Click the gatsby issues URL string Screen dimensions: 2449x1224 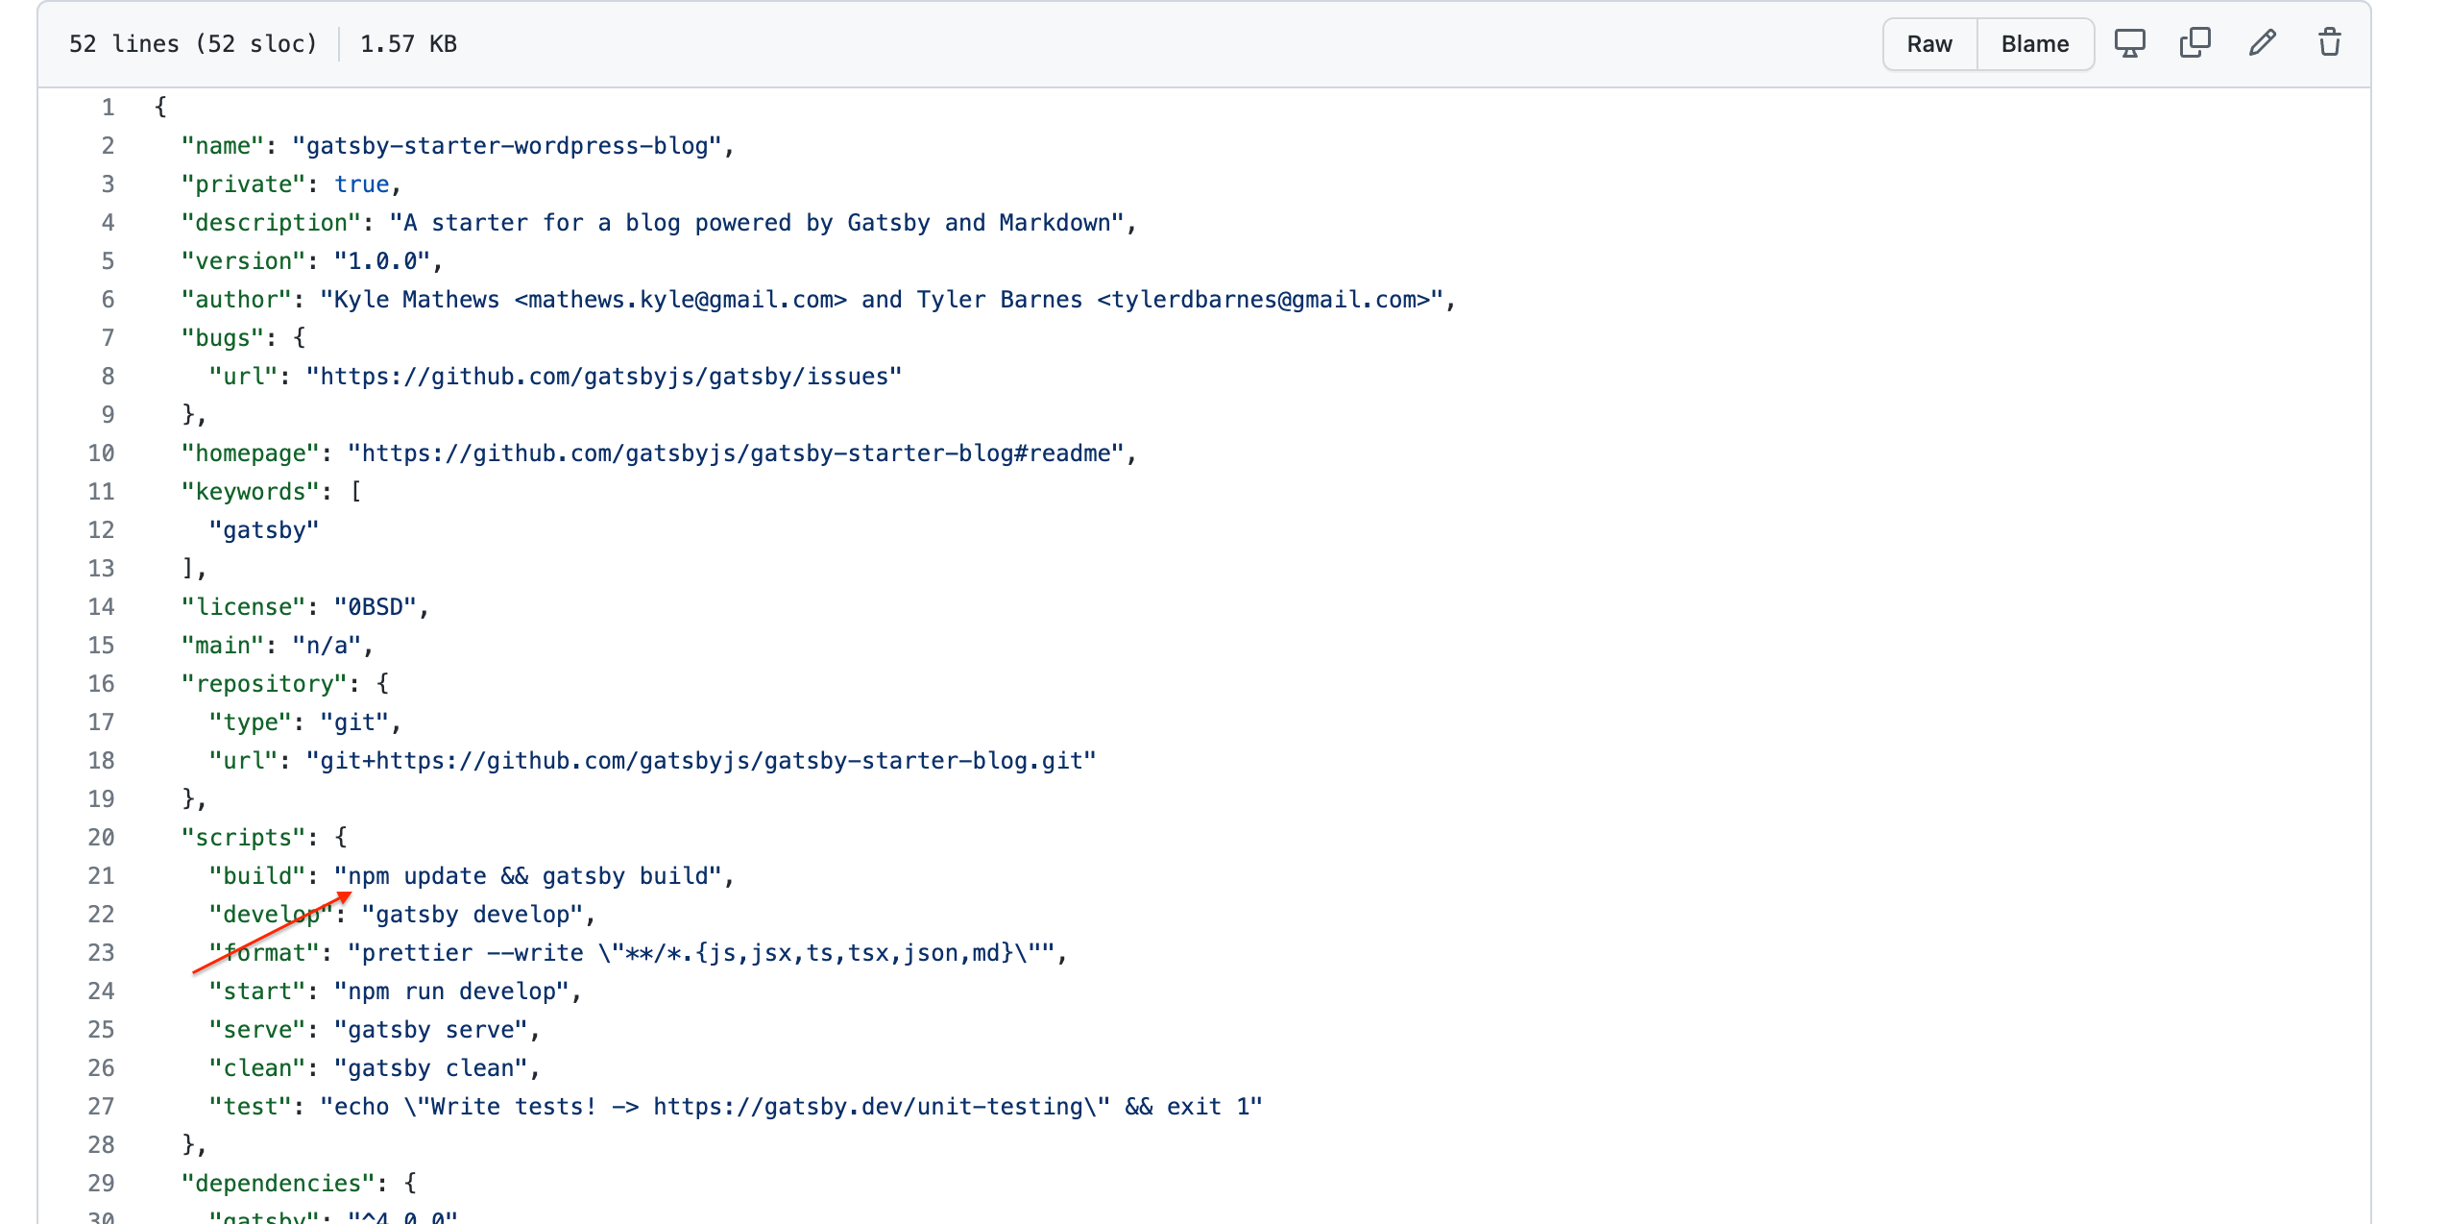[x=604, y=377]
